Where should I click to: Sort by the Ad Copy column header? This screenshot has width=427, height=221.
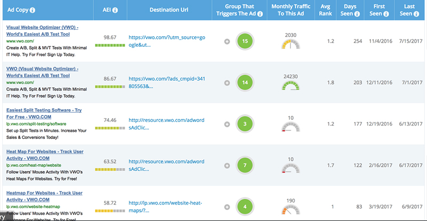coord(18,10)
